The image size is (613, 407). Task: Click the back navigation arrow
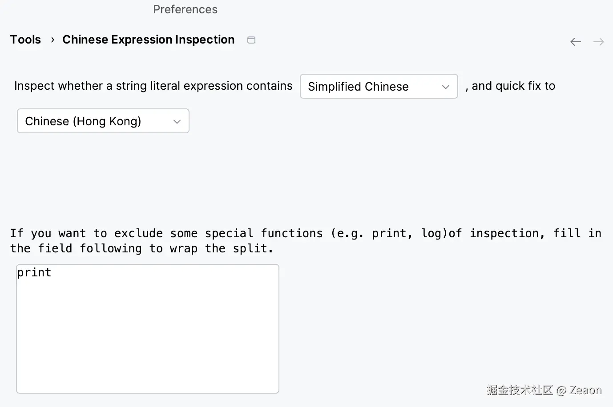576,42
